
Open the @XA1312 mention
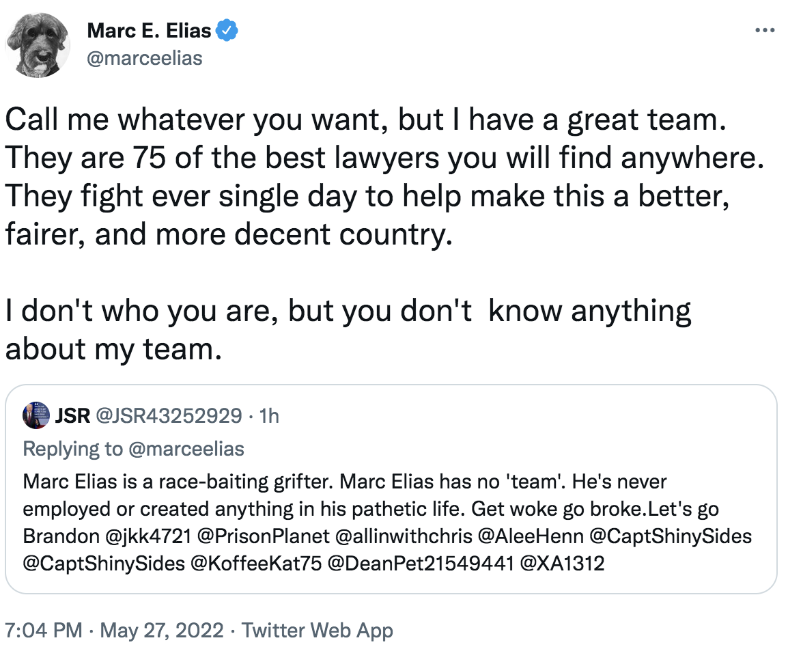[562, 564]
